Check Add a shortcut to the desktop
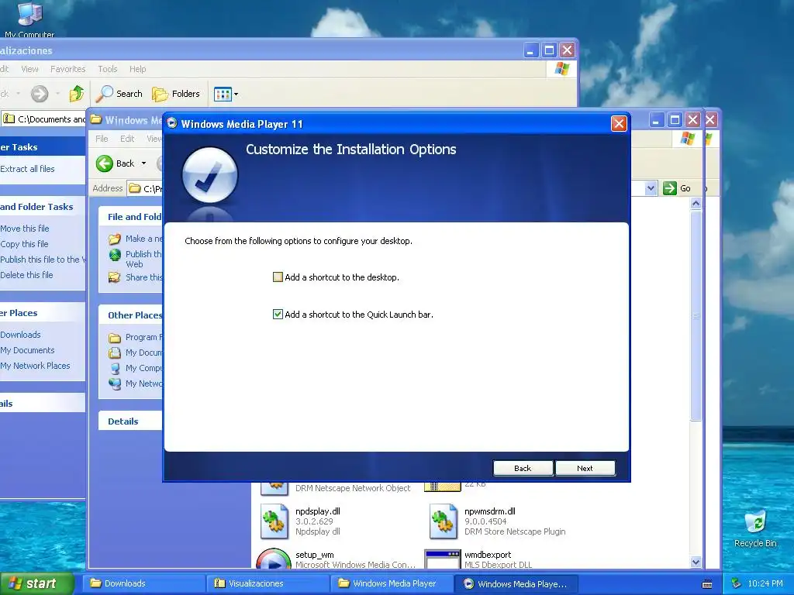 click(278, 277)
